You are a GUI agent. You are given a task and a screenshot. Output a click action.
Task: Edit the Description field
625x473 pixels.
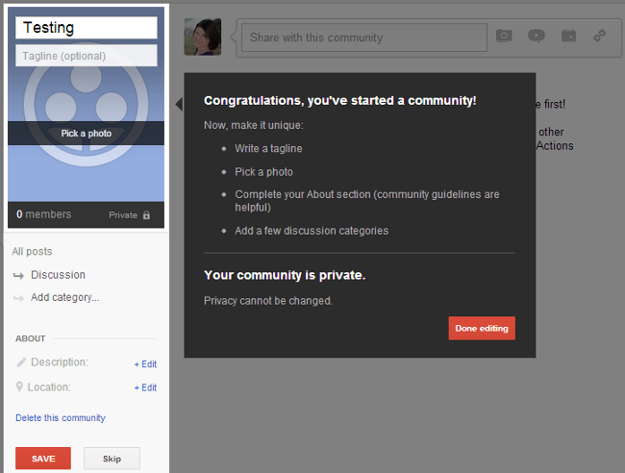[x=145, y=363]
